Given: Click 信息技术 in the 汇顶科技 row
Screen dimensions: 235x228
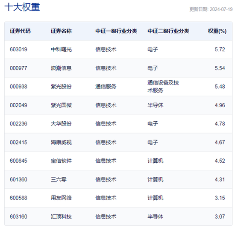Looking at the screenshot, I should (106, 216).
